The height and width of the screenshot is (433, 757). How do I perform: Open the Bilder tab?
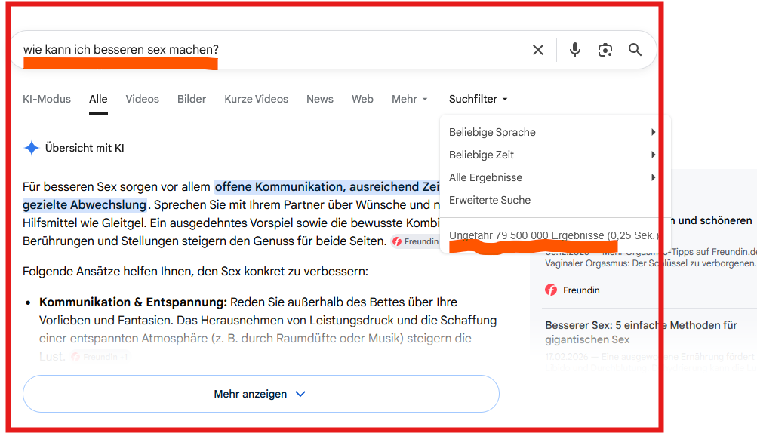[192, 99]
